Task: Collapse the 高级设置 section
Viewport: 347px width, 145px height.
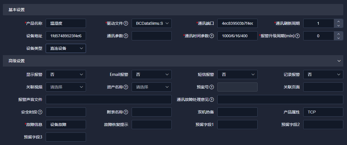Action: [x=339, y=61]
